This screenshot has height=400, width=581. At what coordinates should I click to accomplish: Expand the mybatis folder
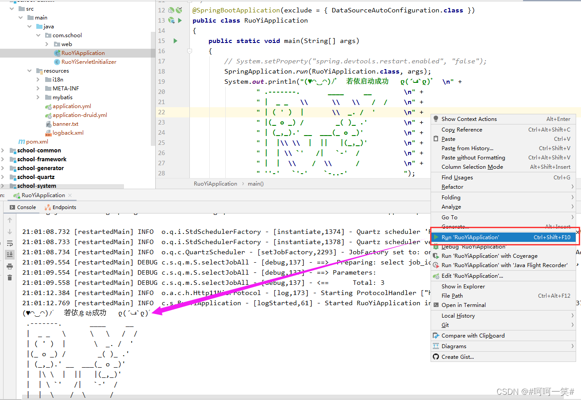pos(38,97)
